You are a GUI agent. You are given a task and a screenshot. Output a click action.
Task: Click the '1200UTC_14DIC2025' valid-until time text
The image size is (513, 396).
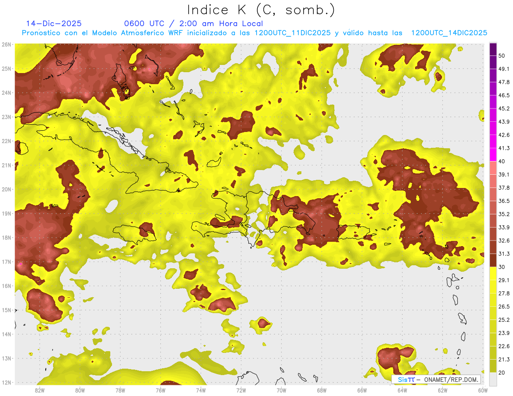(x=449, y=33)
